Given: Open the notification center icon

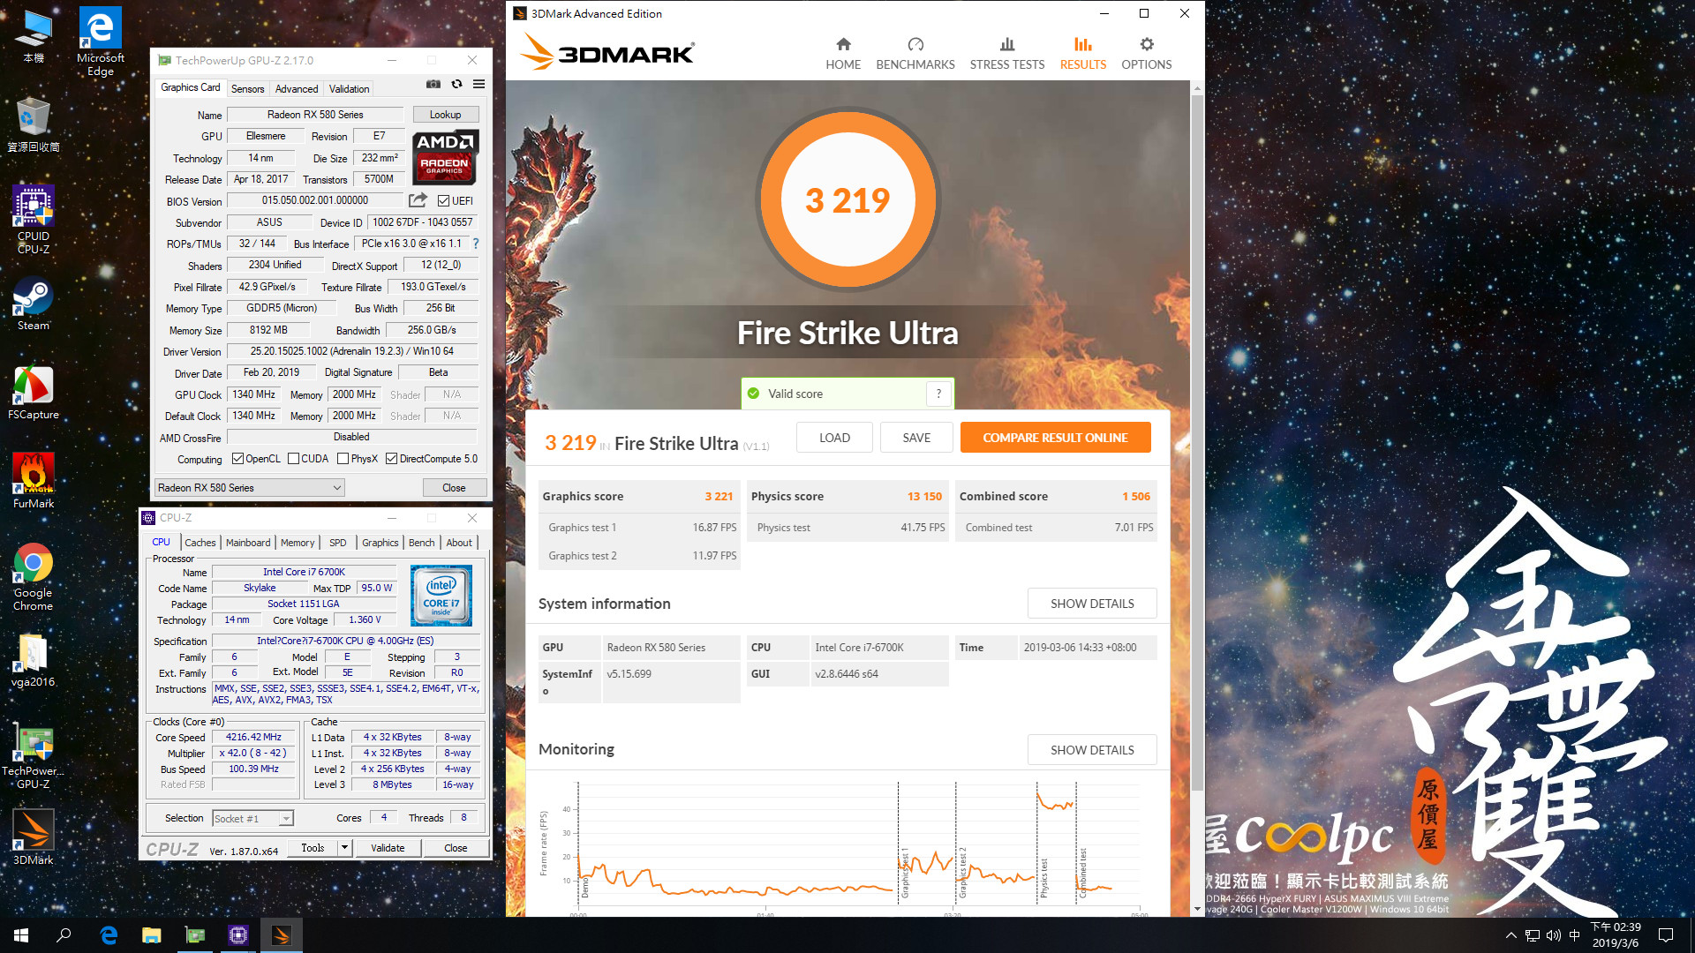Looking at the screenshot, I should (1666, 935).
